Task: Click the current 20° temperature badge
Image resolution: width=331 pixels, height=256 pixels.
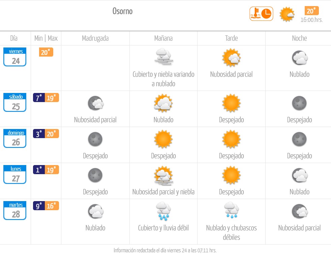Action: coord(311,11)
